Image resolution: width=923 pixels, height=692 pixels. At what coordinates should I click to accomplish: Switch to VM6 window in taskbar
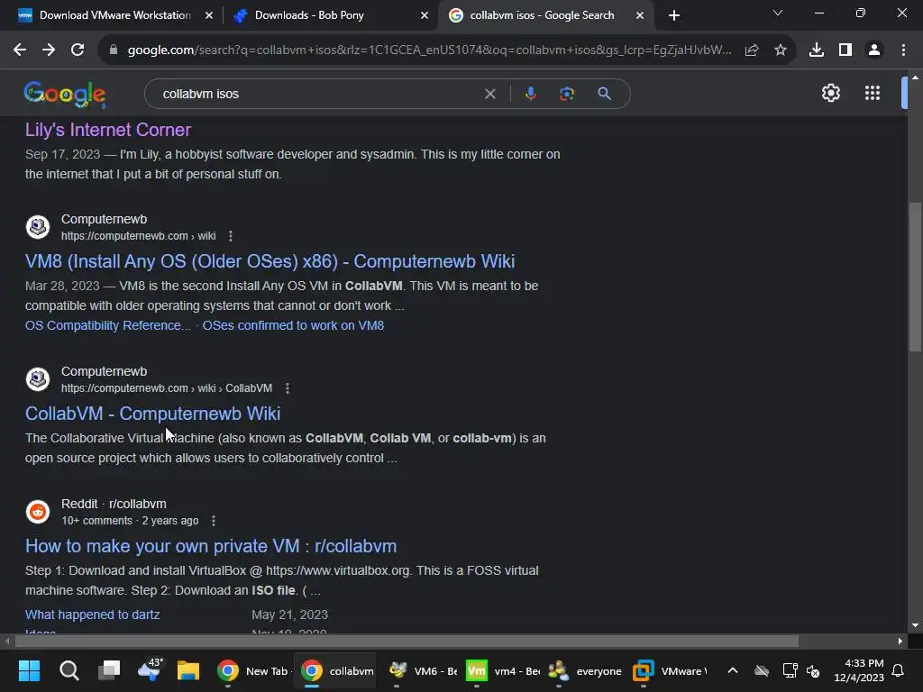422,670
